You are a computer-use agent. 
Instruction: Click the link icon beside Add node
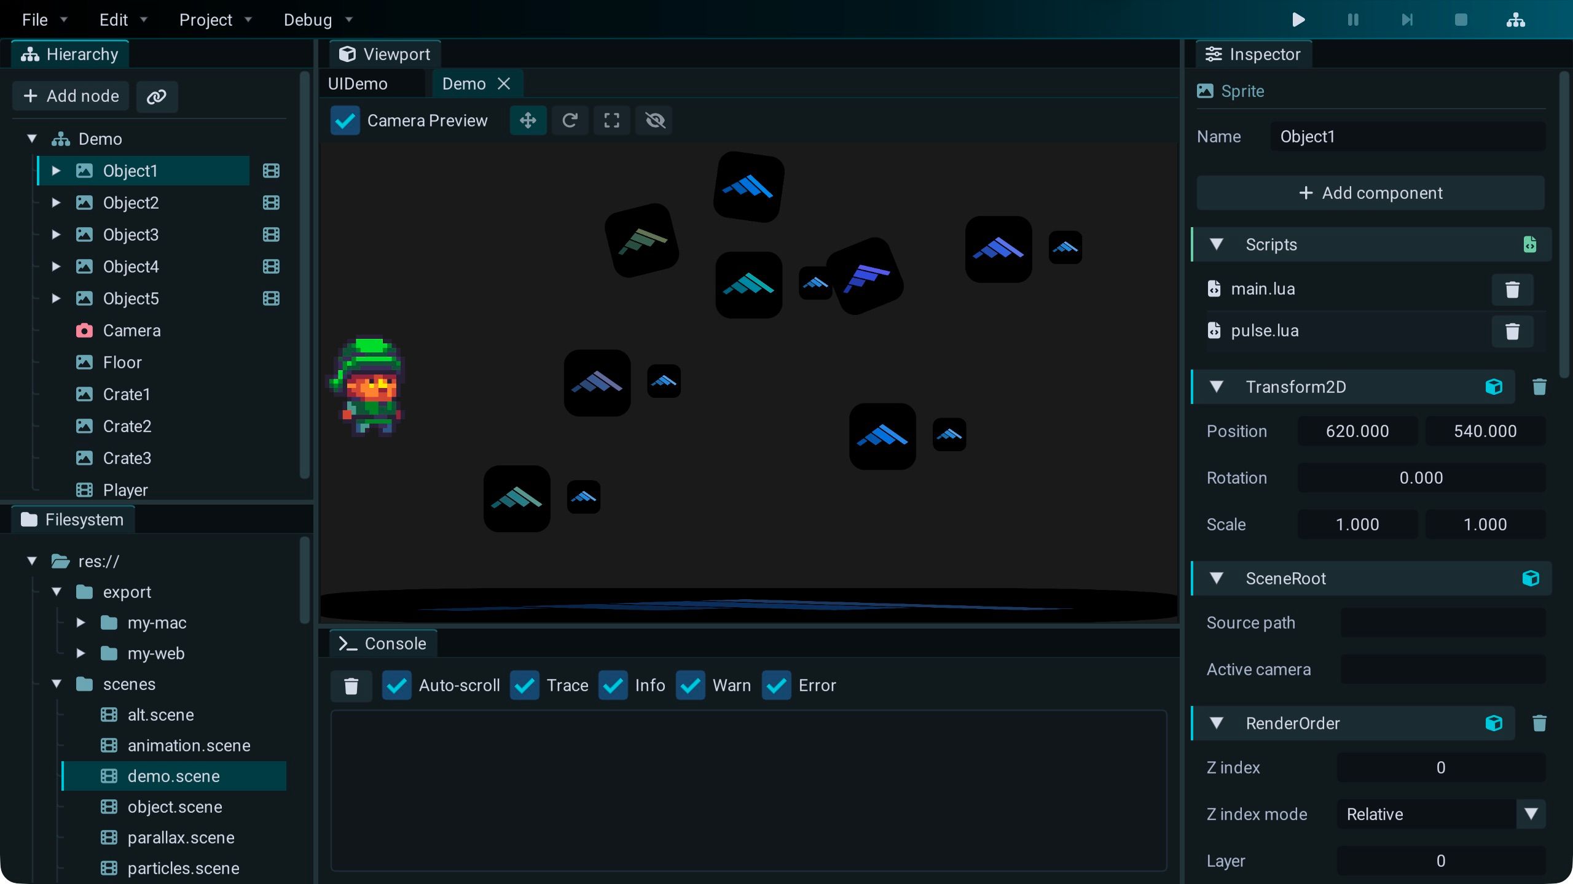point(157,96)
